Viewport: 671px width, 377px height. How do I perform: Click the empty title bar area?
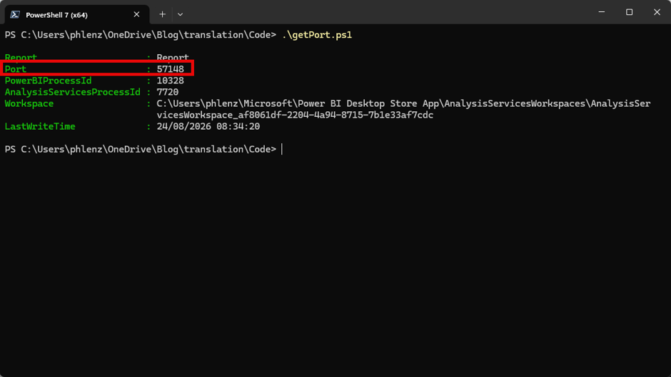385,12
